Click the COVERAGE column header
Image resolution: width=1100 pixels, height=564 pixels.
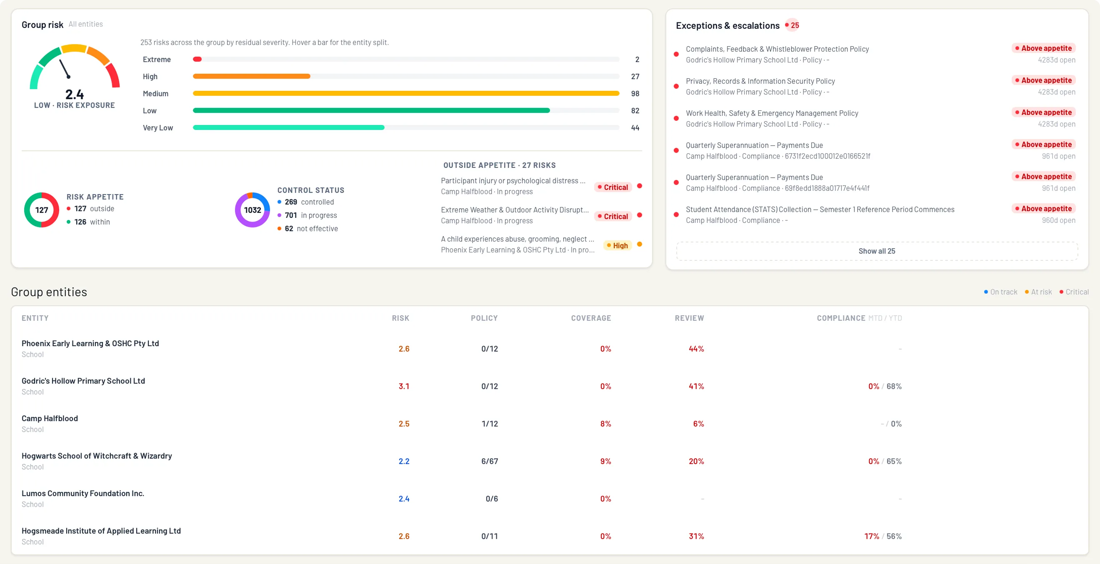[x=591, y=318]
